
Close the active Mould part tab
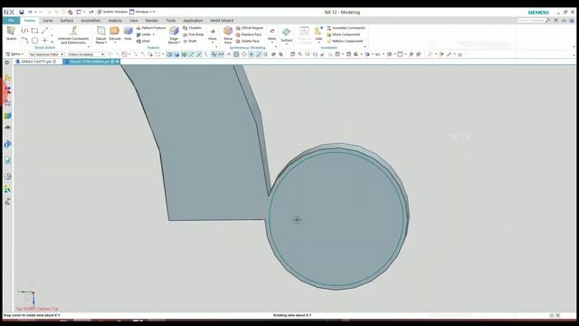(x=118, y=62)
